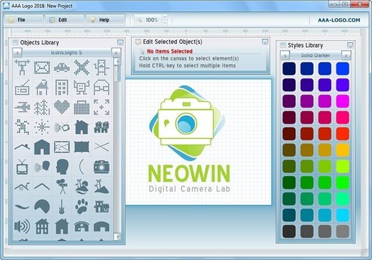Pick the television set icon
The height and width of the screenshot is (260, 372).
(22, 167)
